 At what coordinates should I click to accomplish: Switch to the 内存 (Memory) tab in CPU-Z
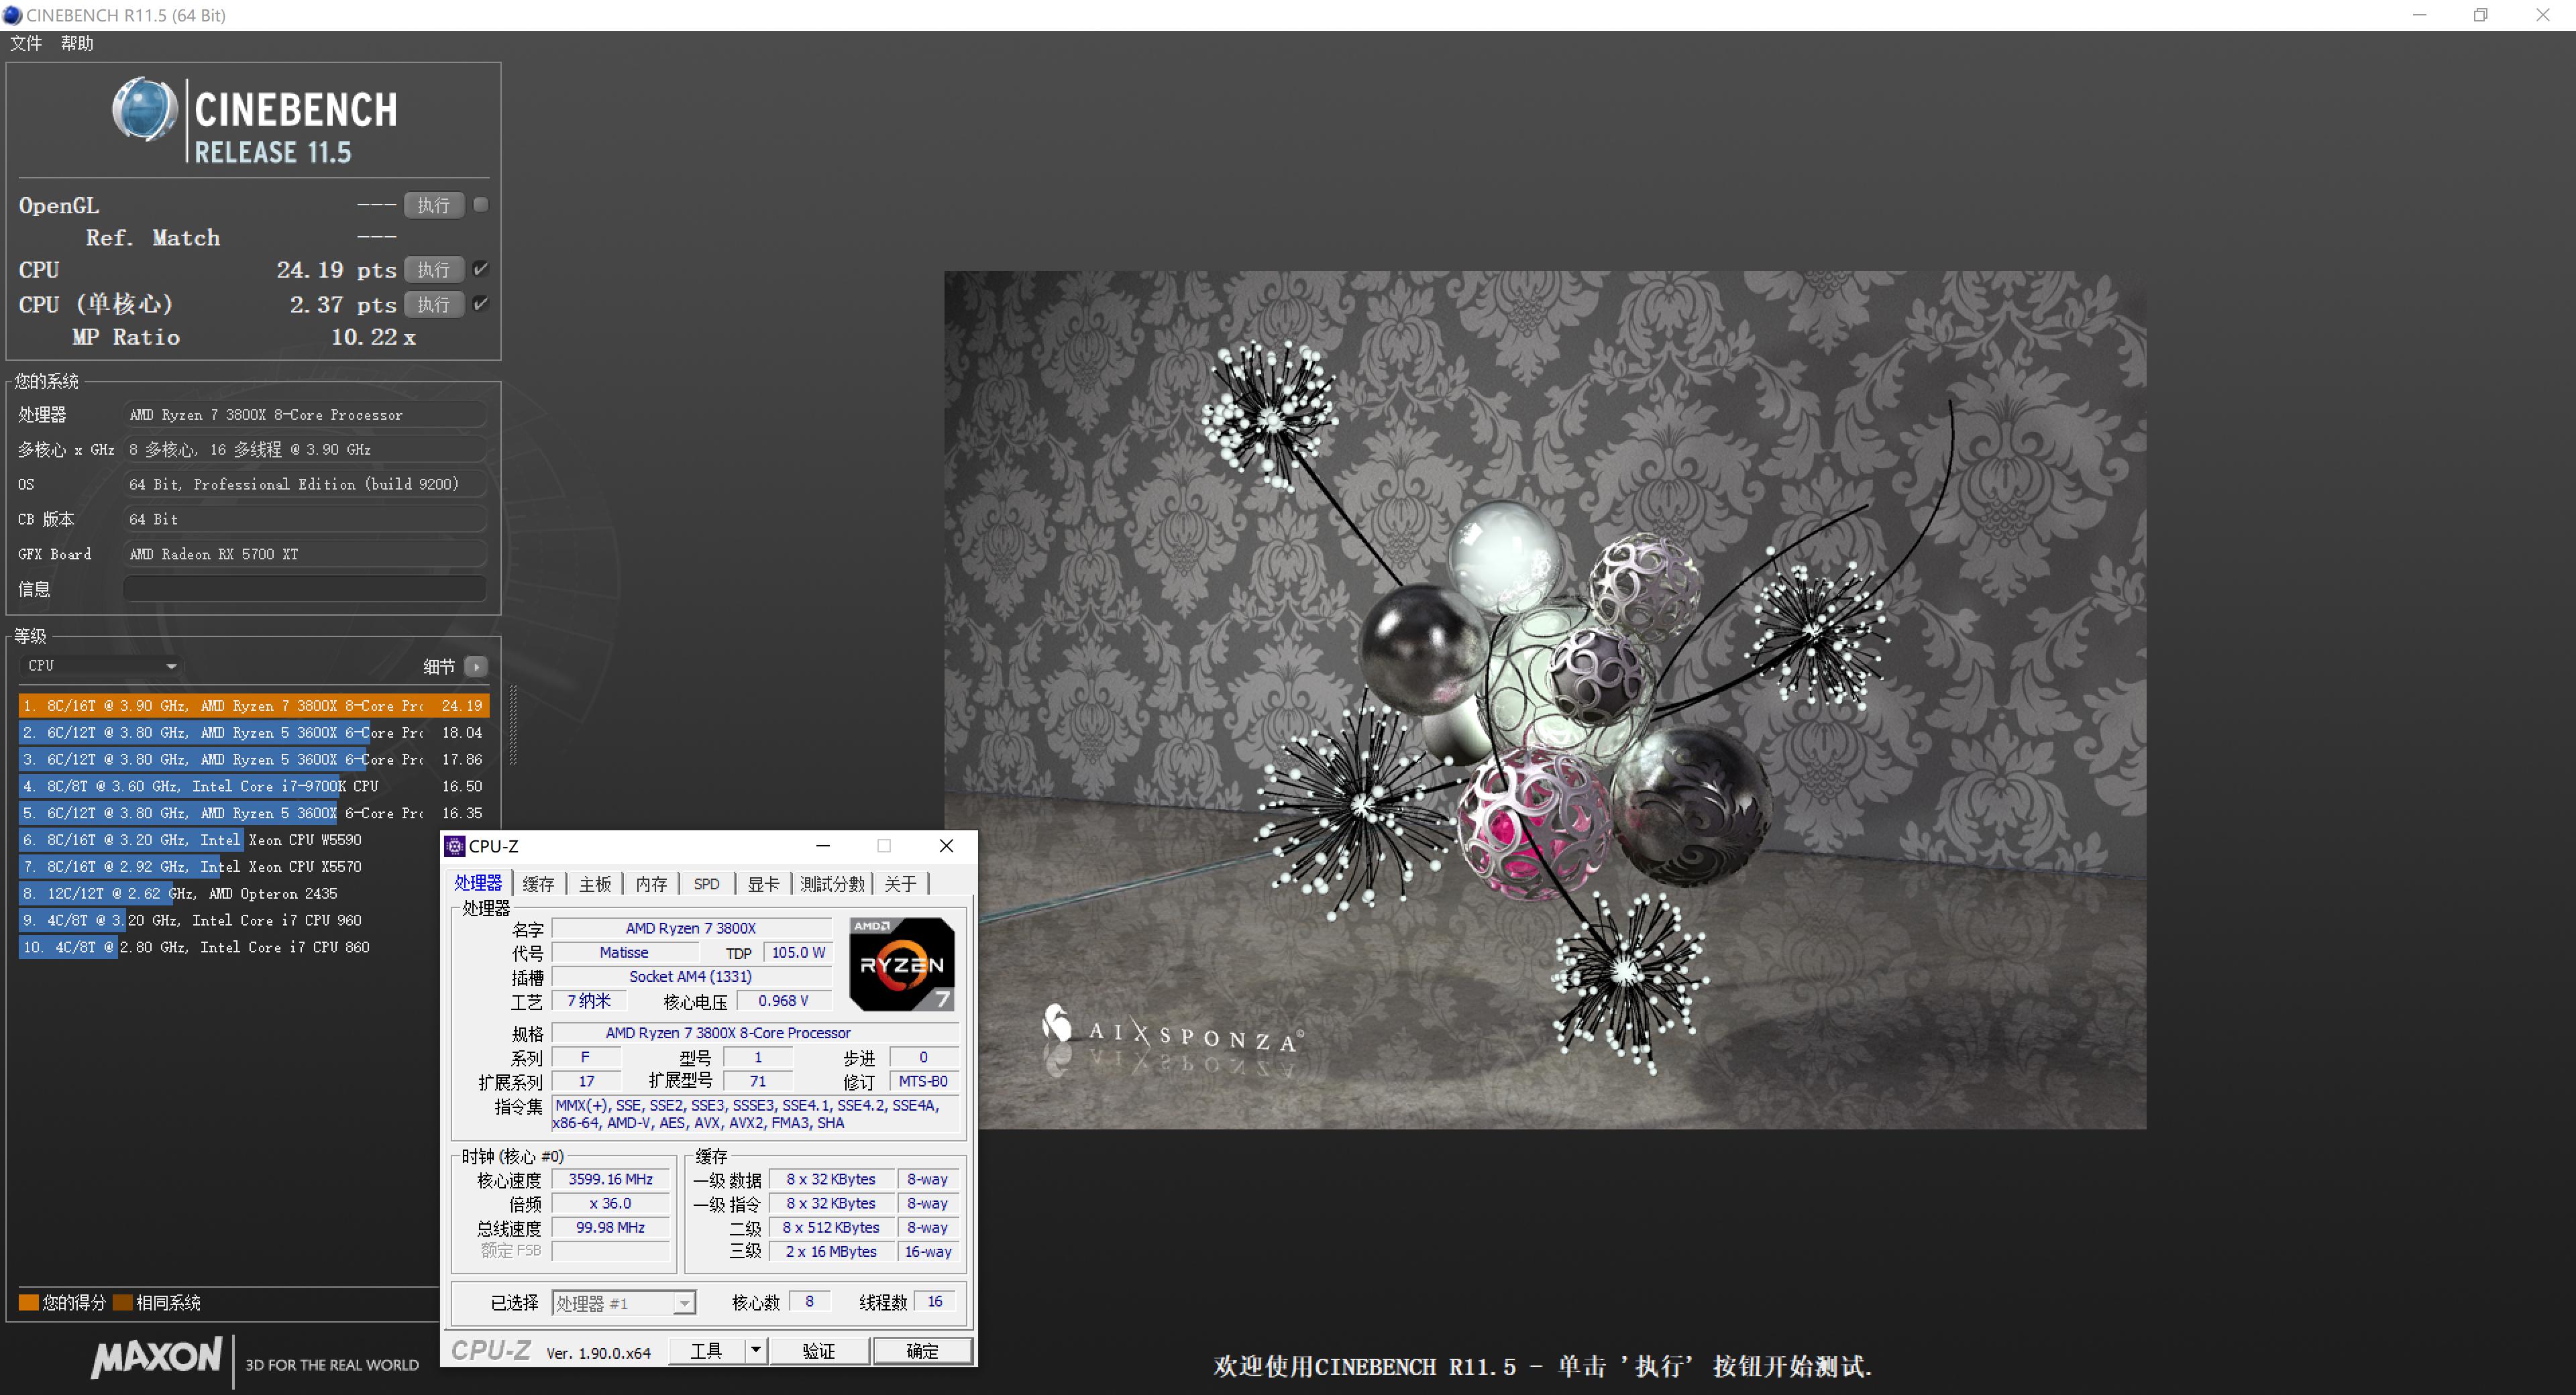[x=651, y=884]
